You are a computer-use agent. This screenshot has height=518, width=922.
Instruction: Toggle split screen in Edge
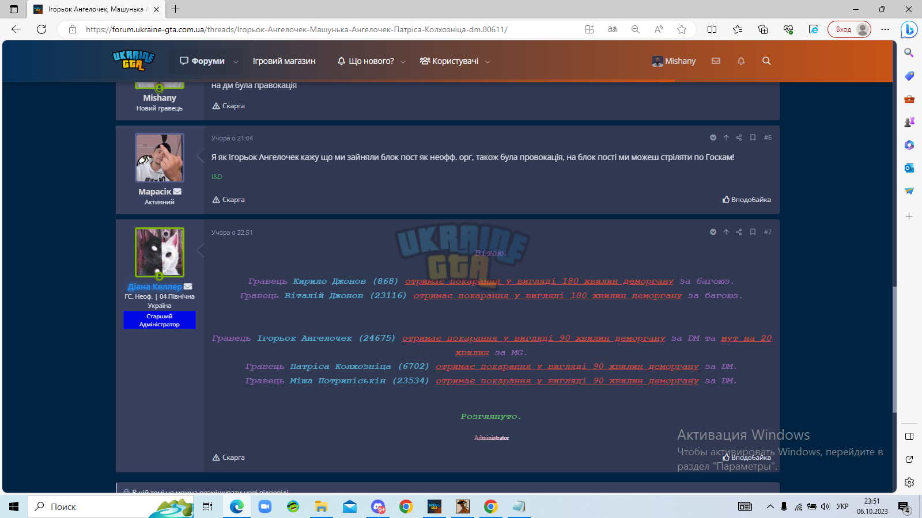point(712,29)
